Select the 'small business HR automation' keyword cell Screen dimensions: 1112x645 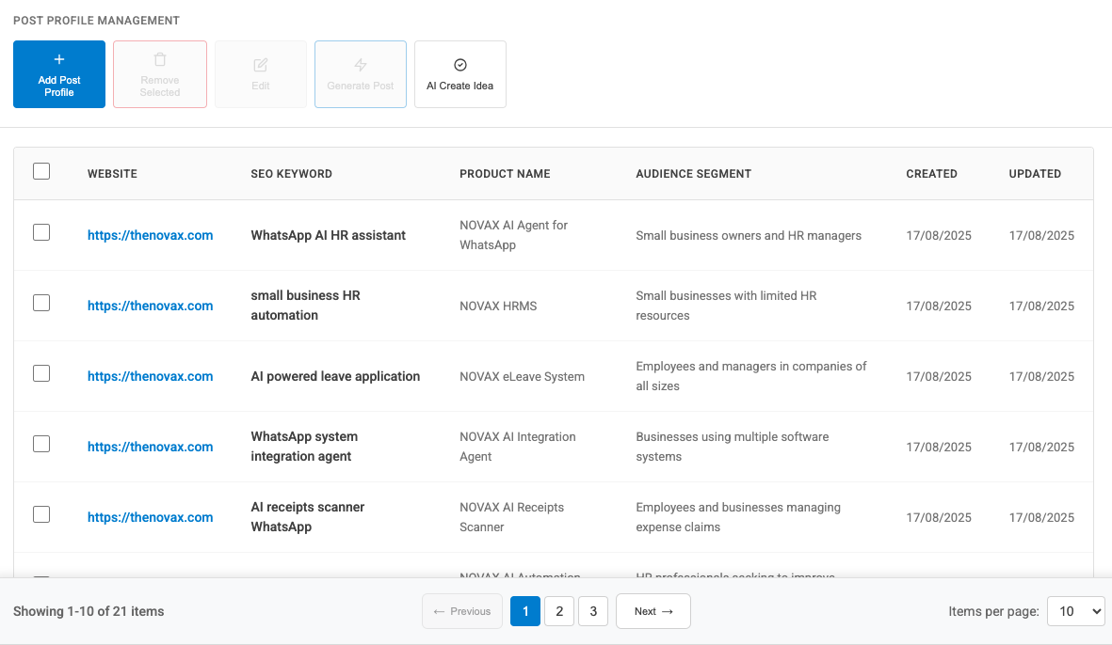point(306,306)
